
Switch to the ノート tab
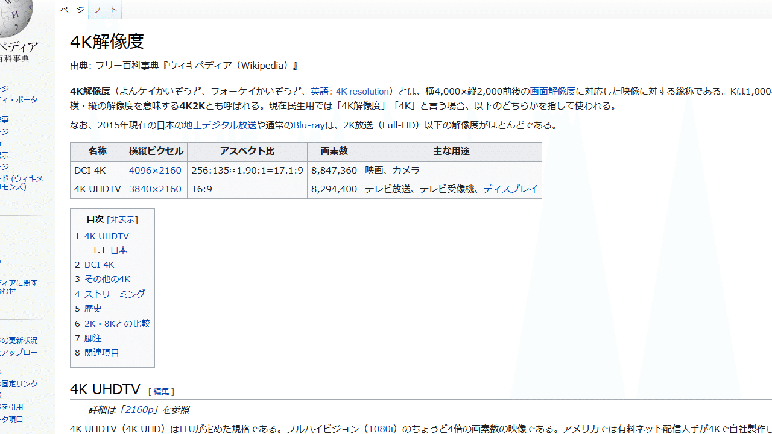pos(105,10)
